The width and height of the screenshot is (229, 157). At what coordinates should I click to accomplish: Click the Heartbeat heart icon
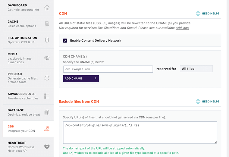[x=47, y=147]
